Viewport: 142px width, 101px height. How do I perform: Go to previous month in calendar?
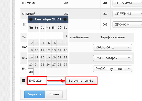pos(31,19)
